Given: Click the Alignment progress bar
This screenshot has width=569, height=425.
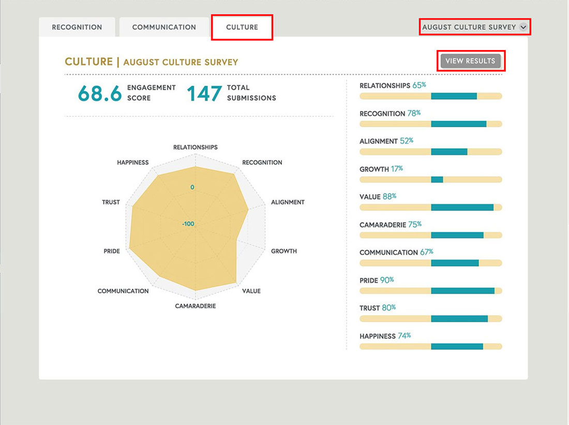Looking at the screenshot, I should (x=430, y=152).
